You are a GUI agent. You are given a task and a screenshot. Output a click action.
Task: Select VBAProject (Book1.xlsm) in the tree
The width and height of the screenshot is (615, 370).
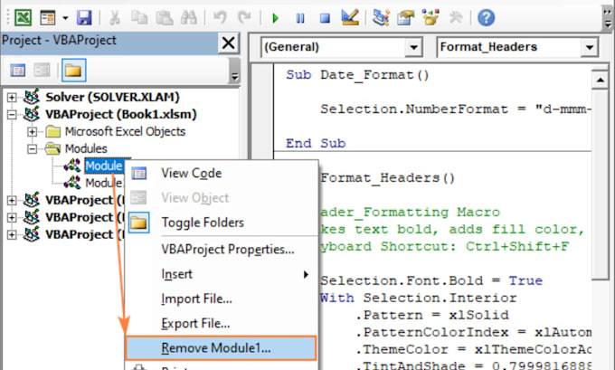pyautogui.click(x=121, y=114)
